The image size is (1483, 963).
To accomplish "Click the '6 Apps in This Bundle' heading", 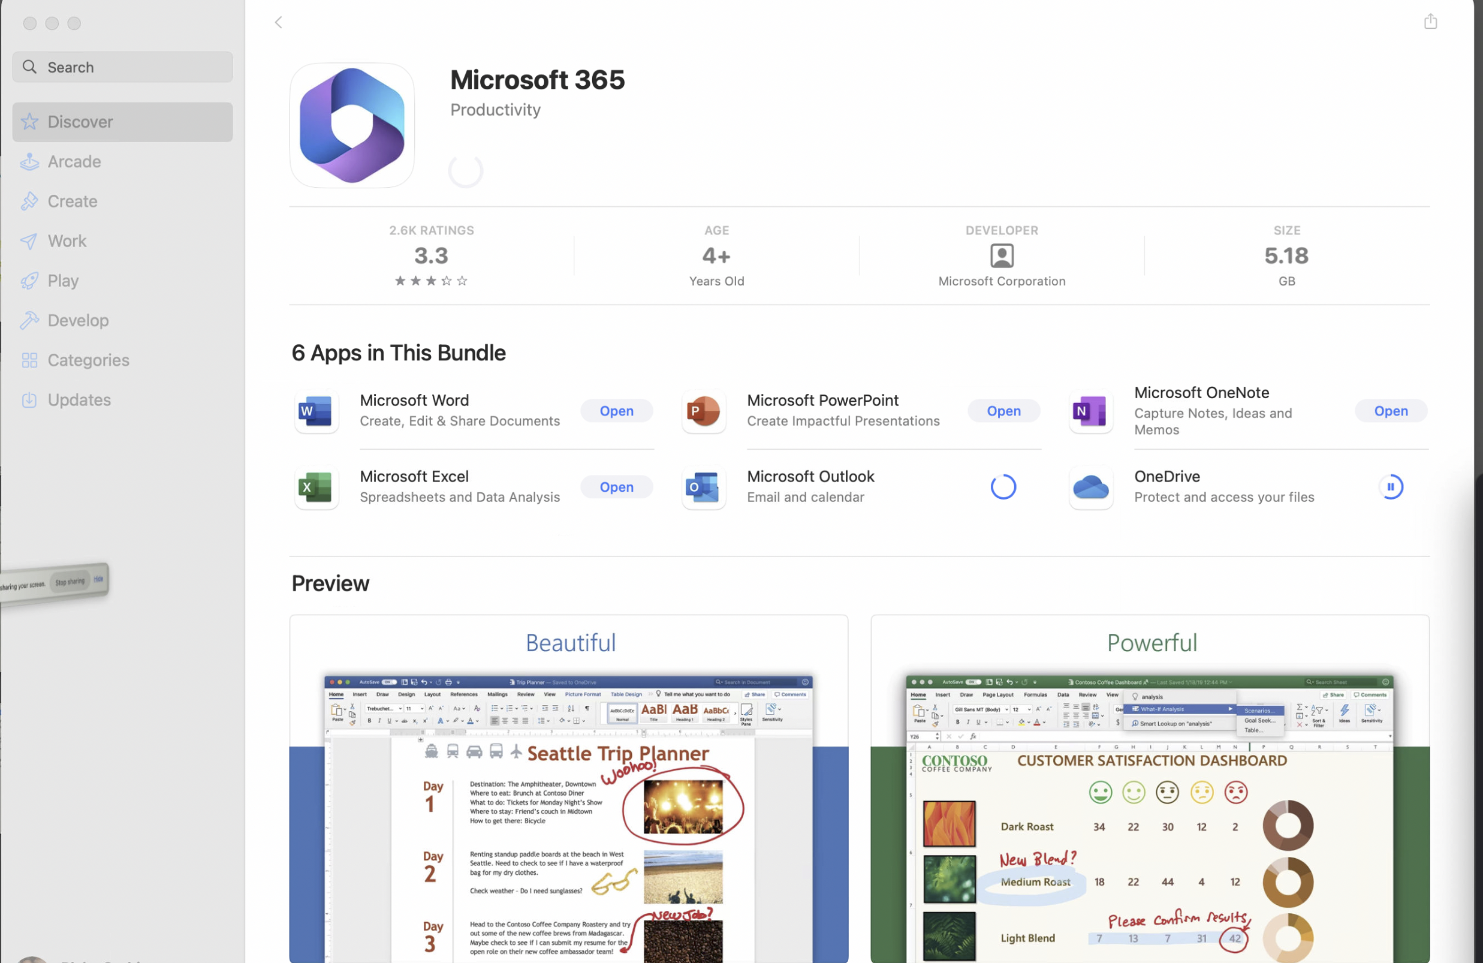I will tap(399, 353).
